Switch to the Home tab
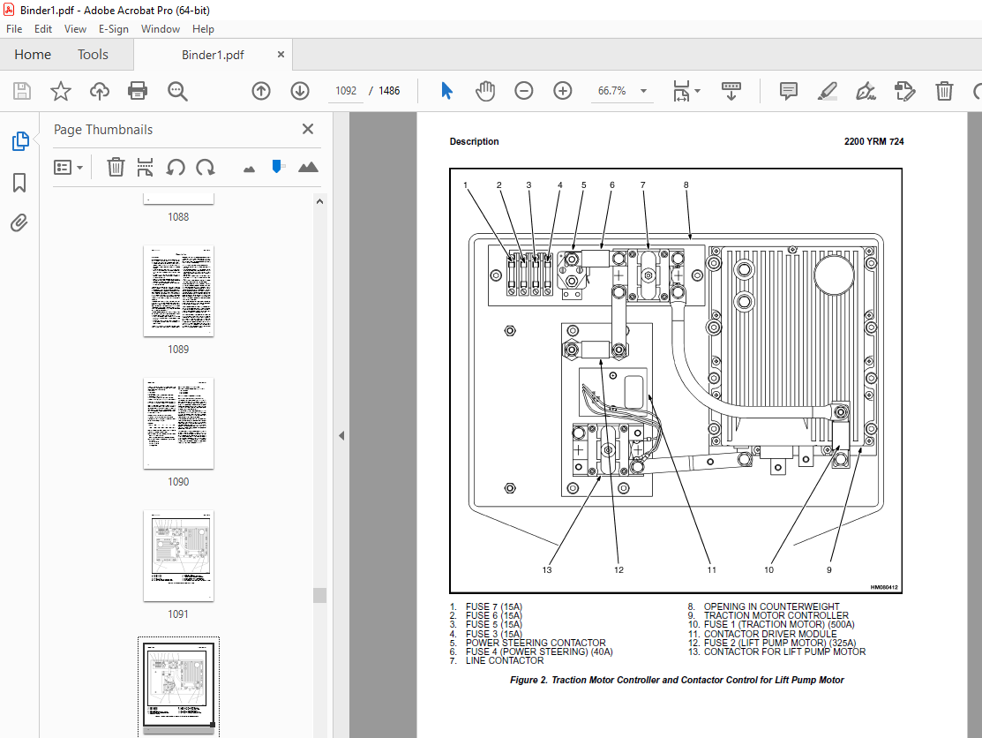The height and width of the screenshot is (738, 982). [x=33, y=55]
